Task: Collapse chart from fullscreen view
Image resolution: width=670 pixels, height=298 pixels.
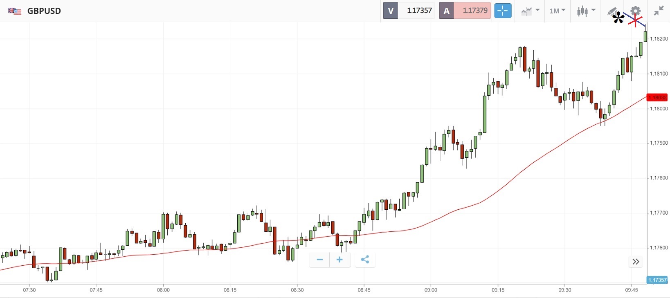Action: click(659, 11)
